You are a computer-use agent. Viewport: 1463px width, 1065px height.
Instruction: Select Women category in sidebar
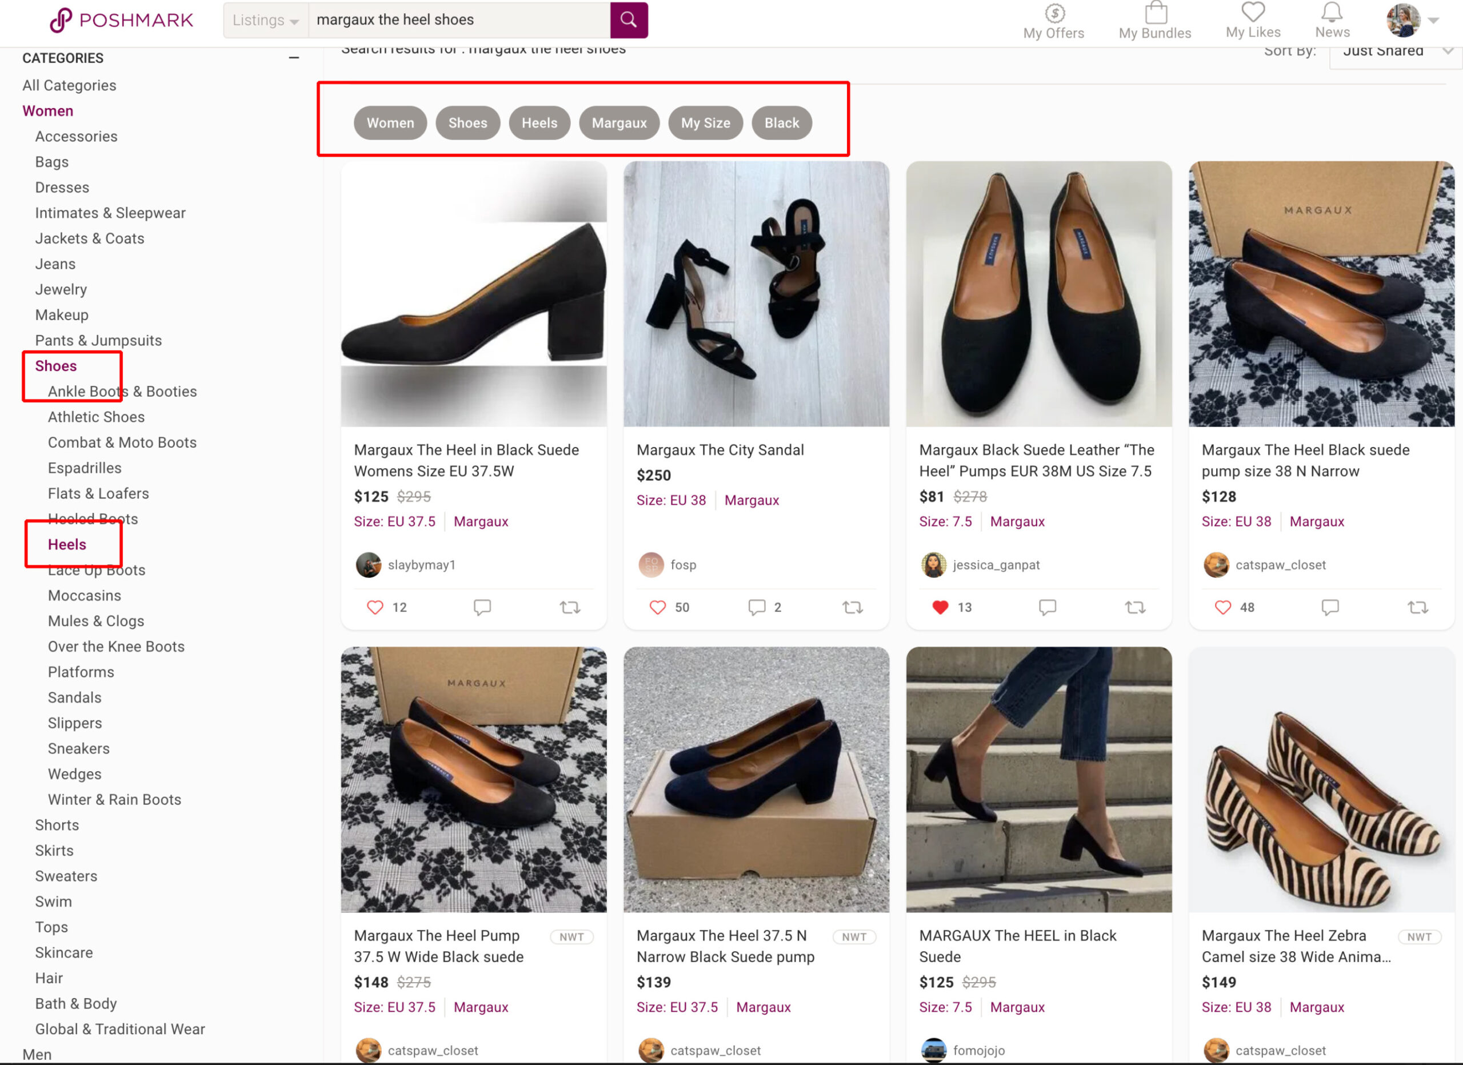(x=48, y=111)
